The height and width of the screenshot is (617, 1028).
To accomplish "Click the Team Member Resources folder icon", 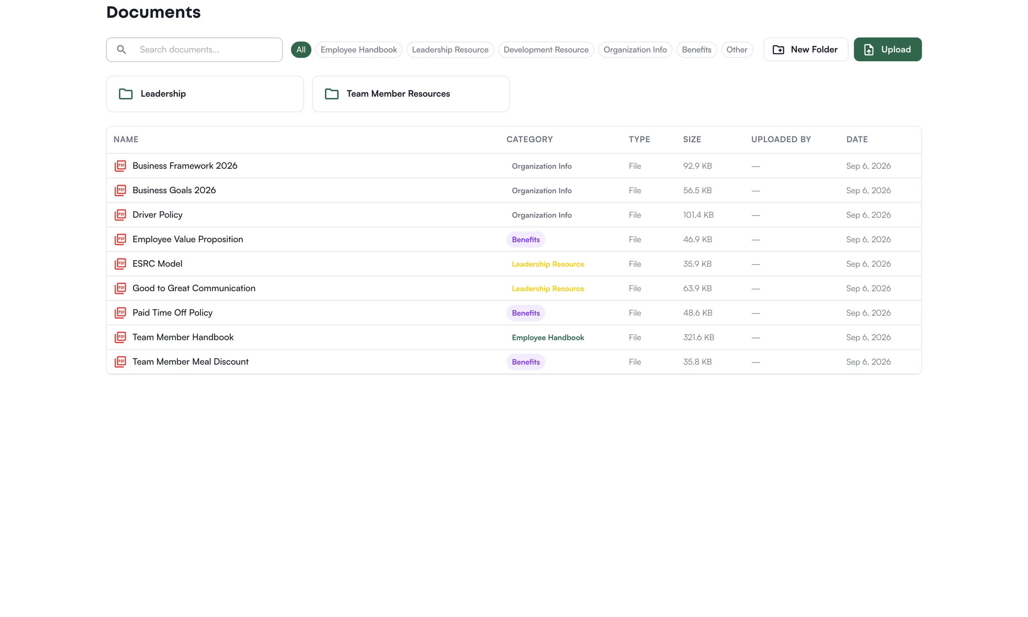I will point(332,94).
